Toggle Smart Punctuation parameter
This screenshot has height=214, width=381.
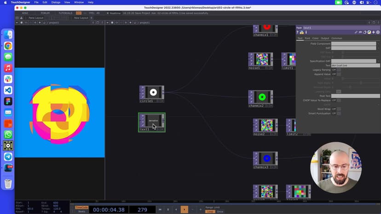339,113
